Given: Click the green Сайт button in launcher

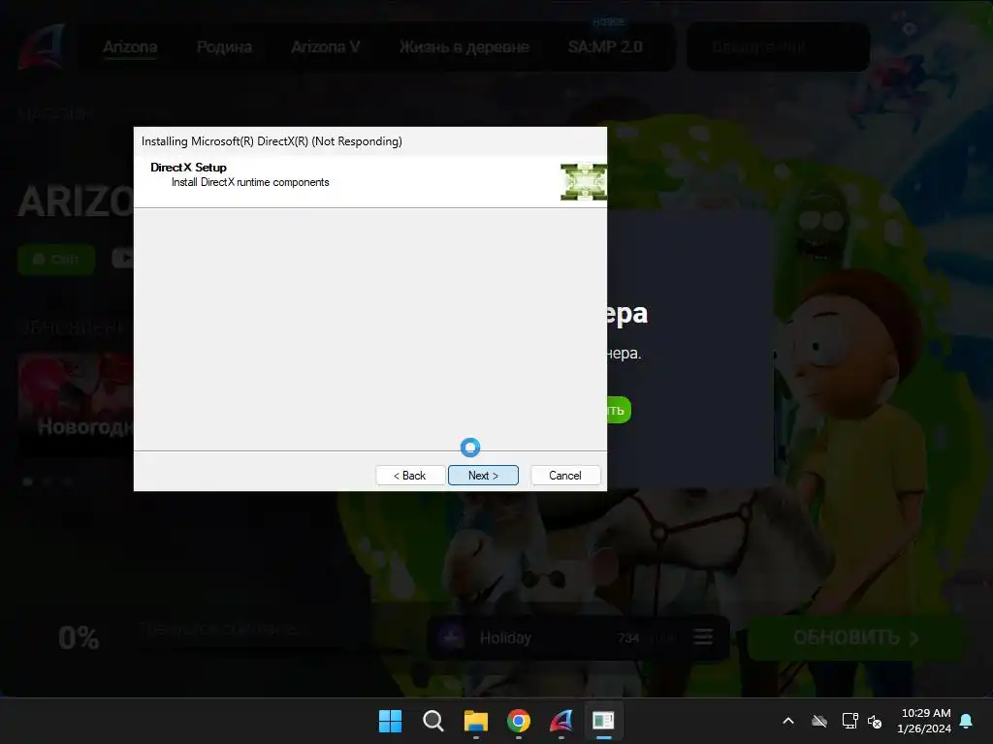Looking at the screenshot, I should pos(56,259).
